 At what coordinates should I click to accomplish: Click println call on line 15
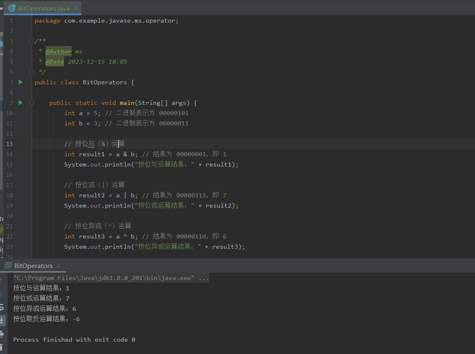point(118,165)
